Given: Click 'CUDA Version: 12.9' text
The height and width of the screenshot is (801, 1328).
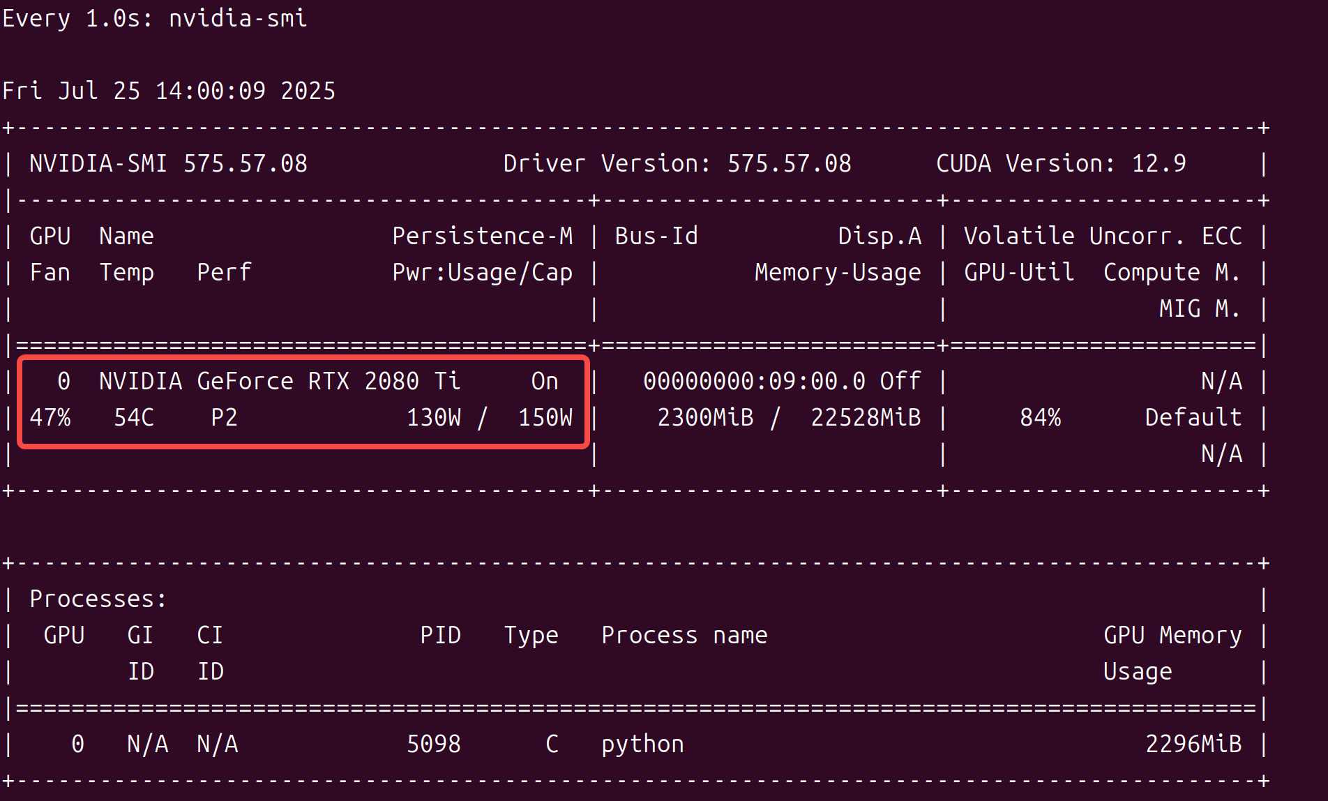Looking at the screenshot, I should click(1061, 163).
